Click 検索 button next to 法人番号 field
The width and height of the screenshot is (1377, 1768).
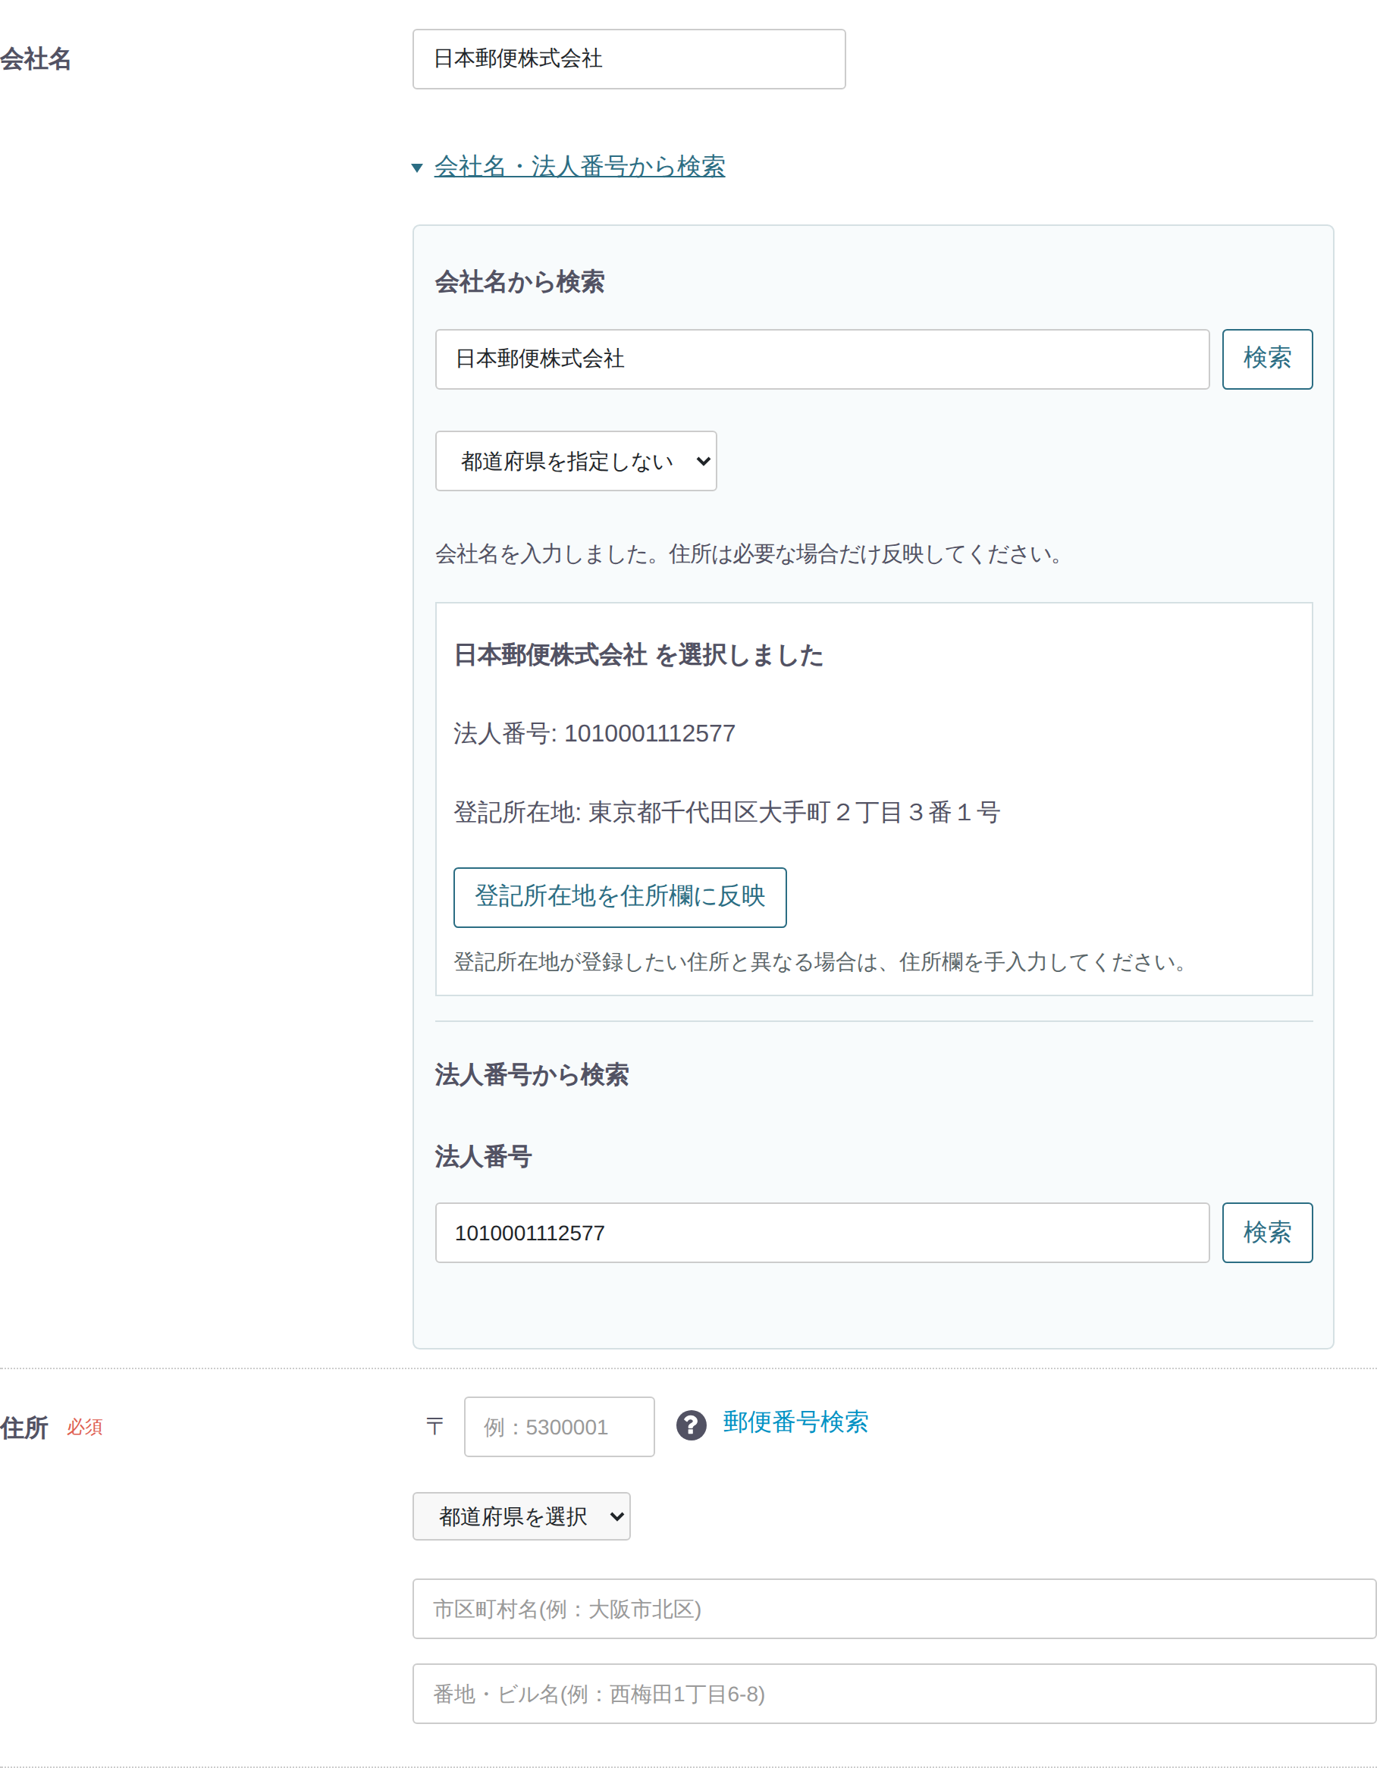pos(1268,1233)
